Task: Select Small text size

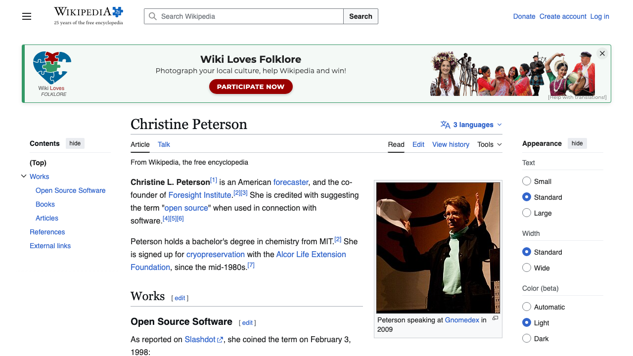Action: (527, 181)
